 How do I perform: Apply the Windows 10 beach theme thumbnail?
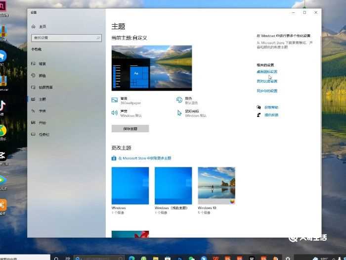[216, 185]
